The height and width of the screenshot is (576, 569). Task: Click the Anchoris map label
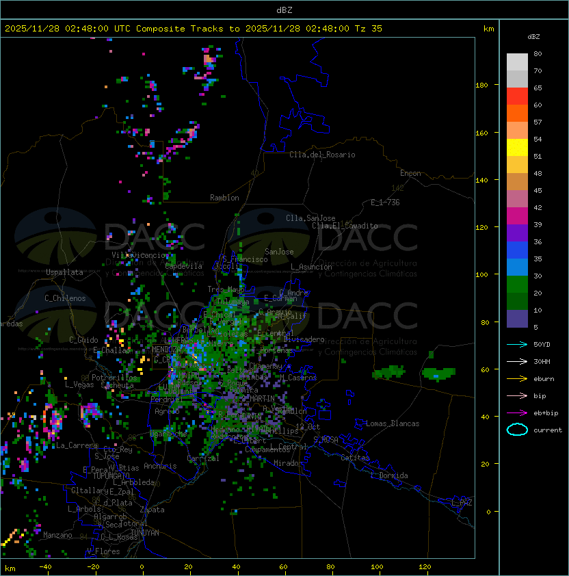coord(160,466)
